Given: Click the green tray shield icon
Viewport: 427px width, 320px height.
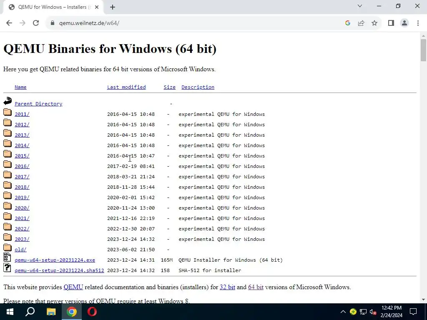Looking at the screenshot, I should (353, 312).
